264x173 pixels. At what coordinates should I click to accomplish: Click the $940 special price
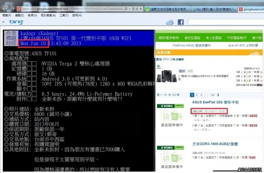pyautogui.click(x=252, y=157)
